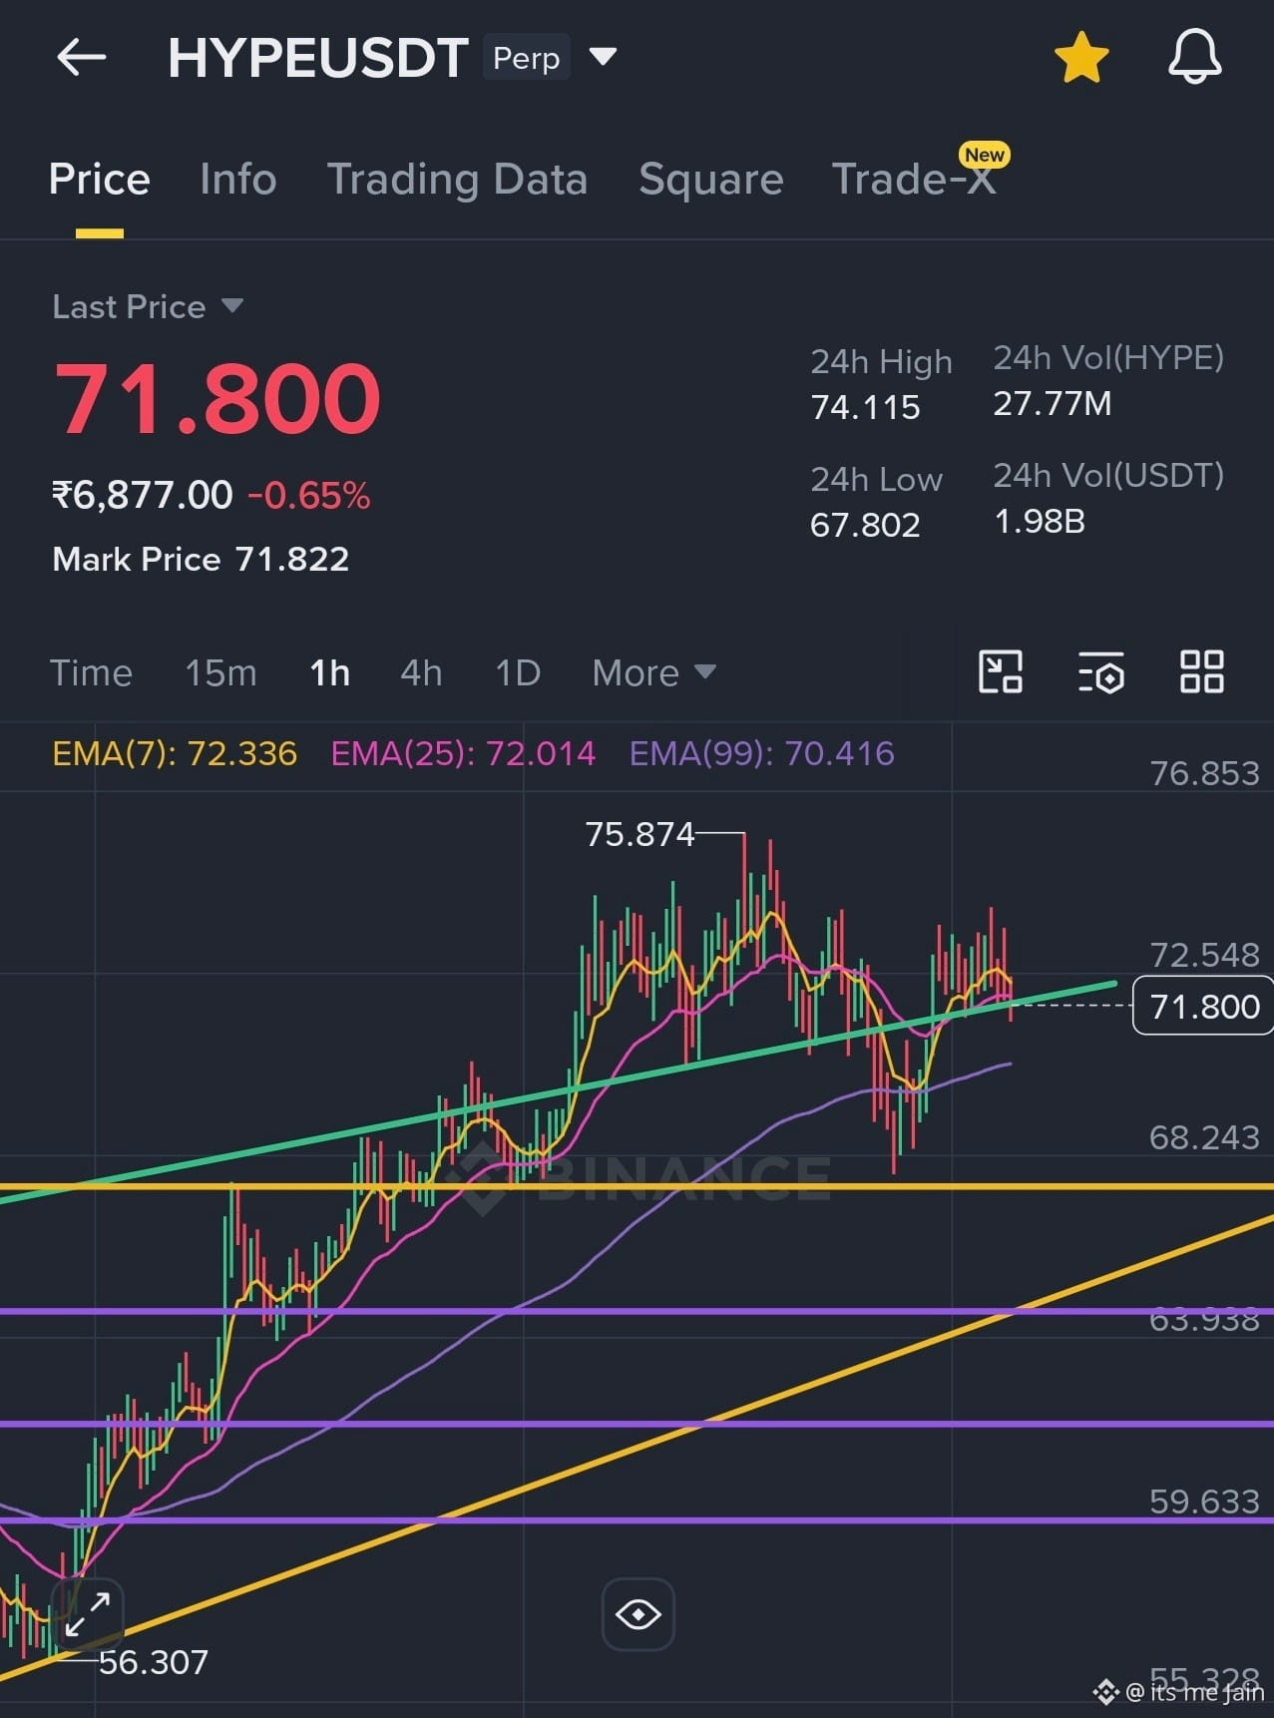1274x1718 pixels.
Task: Switch chart to 1D interval
Action: [x=518, y=672]
